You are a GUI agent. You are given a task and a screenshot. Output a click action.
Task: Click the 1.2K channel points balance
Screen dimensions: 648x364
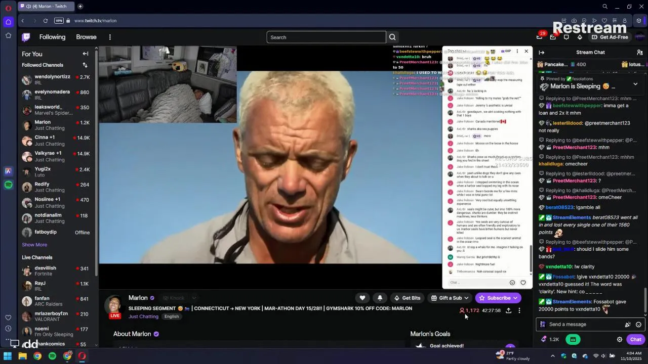coord(550,340)
